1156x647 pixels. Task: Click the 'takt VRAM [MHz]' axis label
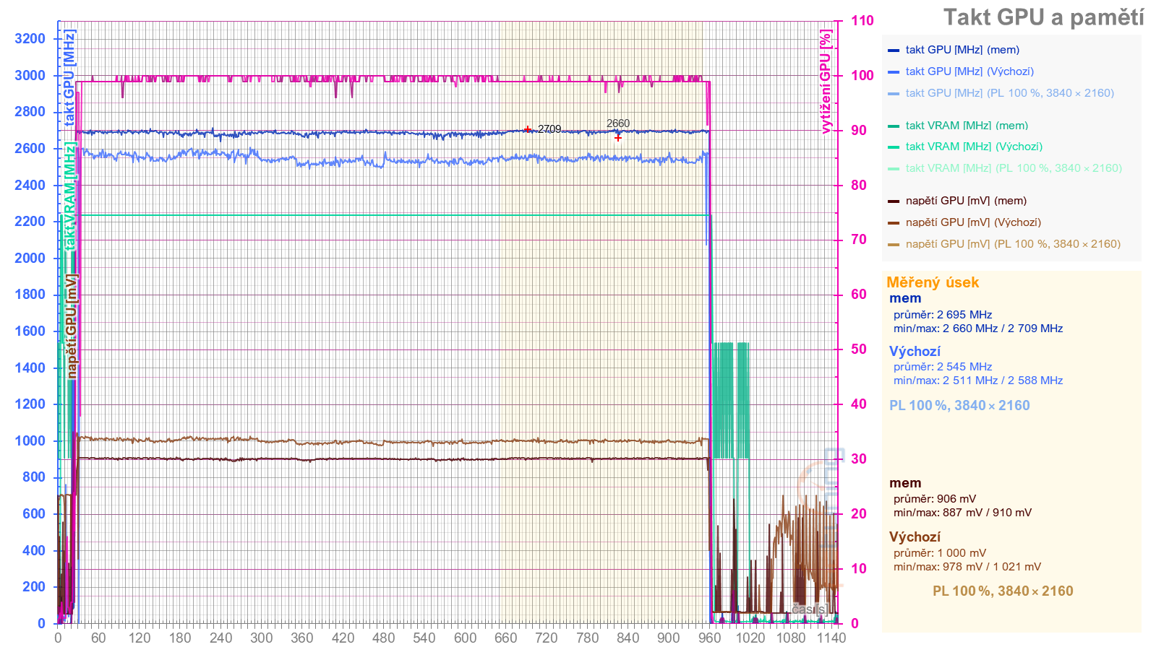[x=69, y=196]
